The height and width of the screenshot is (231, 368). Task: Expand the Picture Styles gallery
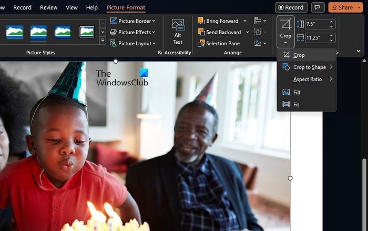click(x=103, y=41)
